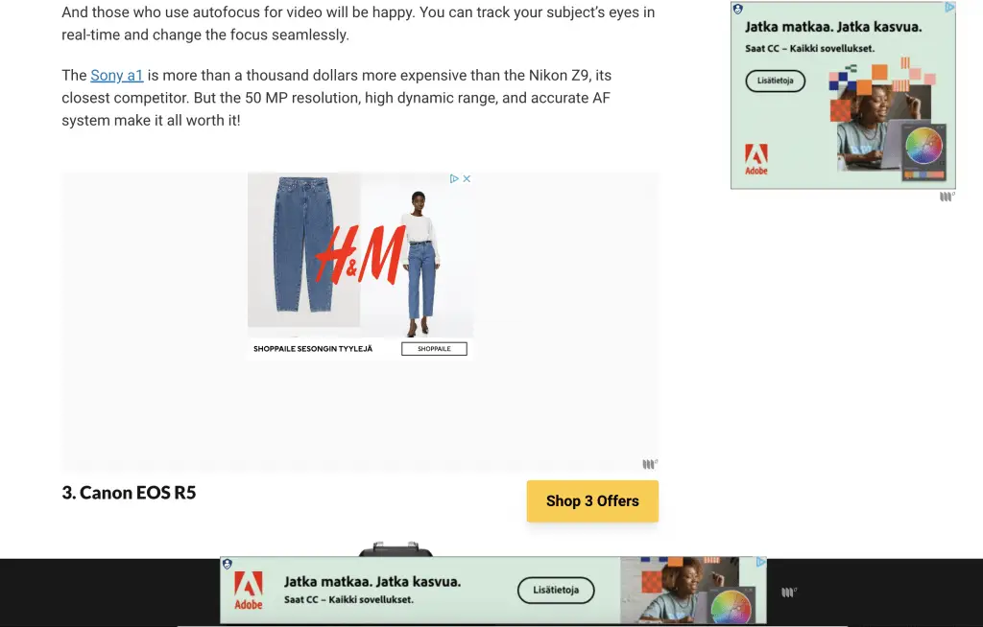983x627 pixels.
Task: Click the 3. Canon EOS R5 heading
Action: coord(129,493)
